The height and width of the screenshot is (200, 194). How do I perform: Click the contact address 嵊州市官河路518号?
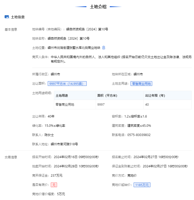click(64, 144)
